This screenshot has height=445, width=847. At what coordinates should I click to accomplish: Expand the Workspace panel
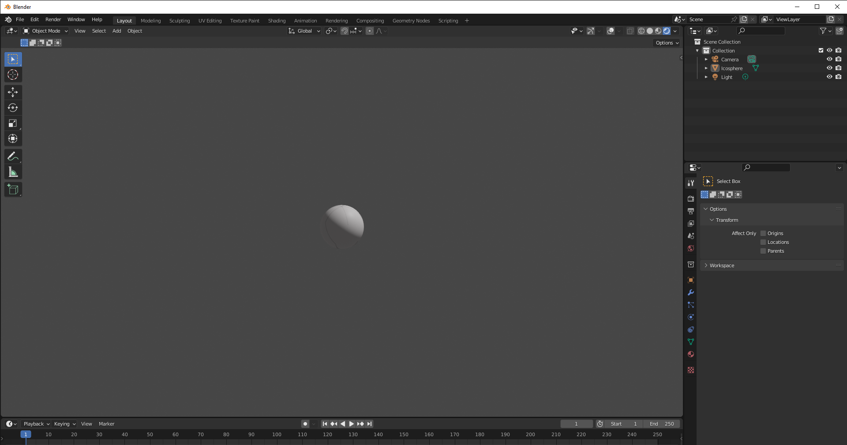[722, 266]
